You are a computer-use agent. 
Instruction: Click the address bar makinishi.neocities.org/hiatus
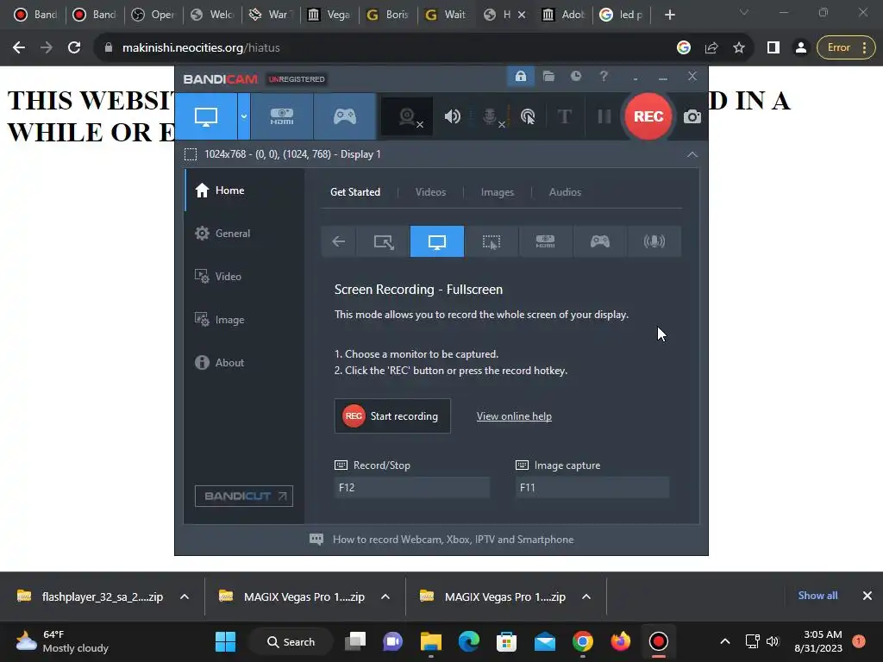point(200,48)
